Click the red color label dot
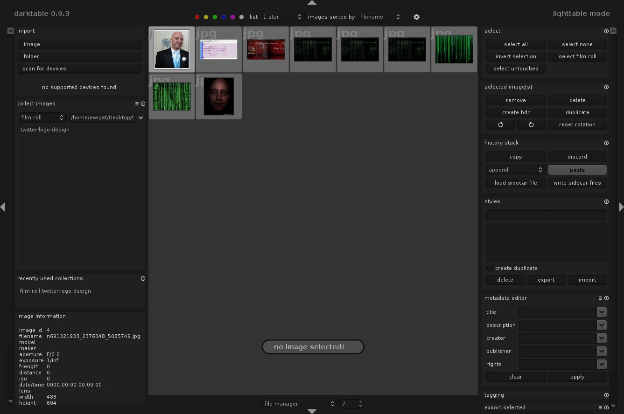The image size is (624, 414). click(x=197, y=17)
